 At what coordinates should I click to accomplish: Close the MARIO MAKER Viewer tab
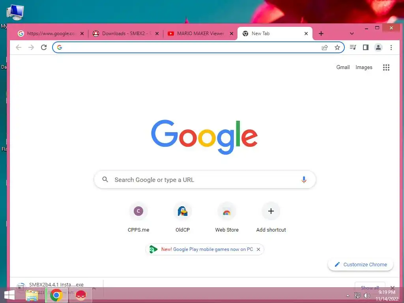tap(231, 34)
